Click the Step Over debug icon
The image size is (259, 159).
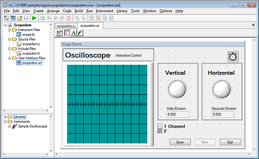coord(56,18)
